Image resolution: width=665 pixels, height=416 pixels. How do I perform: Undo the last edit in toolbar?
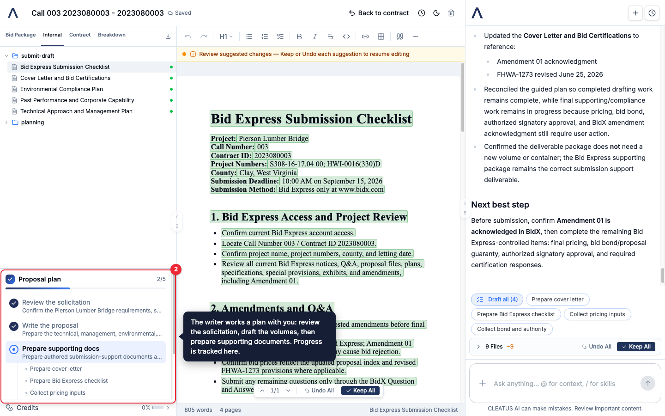[187, 37]
